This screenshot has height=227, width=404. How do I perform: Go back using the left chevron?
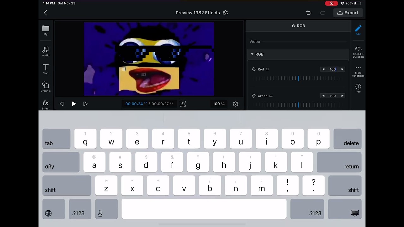(45, 13)
